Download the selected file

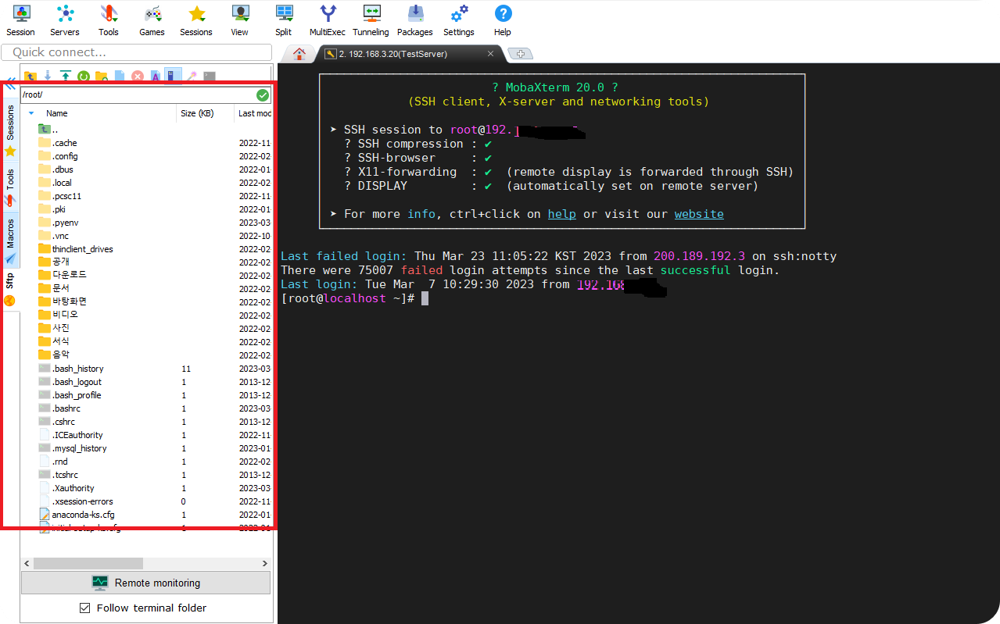pos(48,76)
